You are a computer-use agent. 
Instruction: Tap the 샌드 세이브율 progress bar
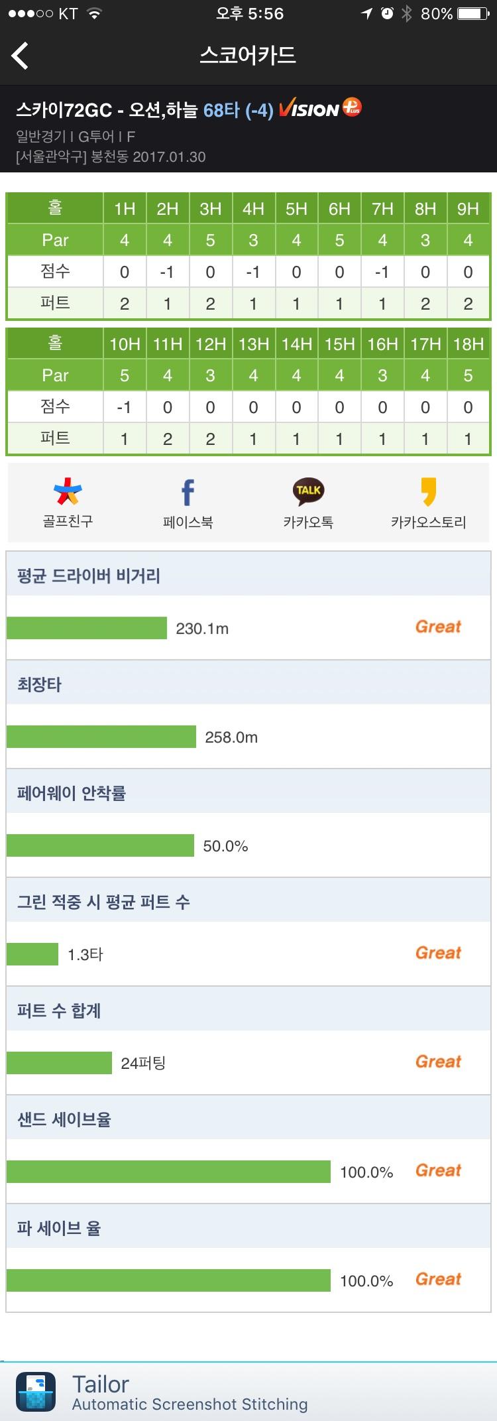pos(168,1172)
